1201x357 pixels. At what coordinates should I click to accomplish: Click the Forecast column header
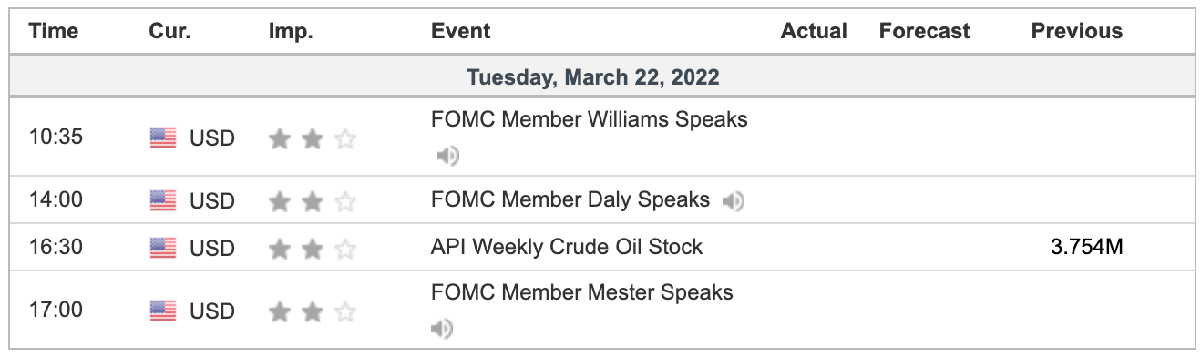[x=924, y=31]
